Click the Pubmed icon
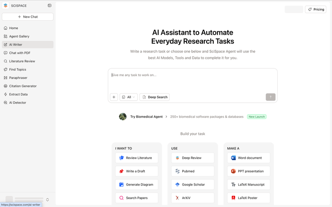 (178, 171)
